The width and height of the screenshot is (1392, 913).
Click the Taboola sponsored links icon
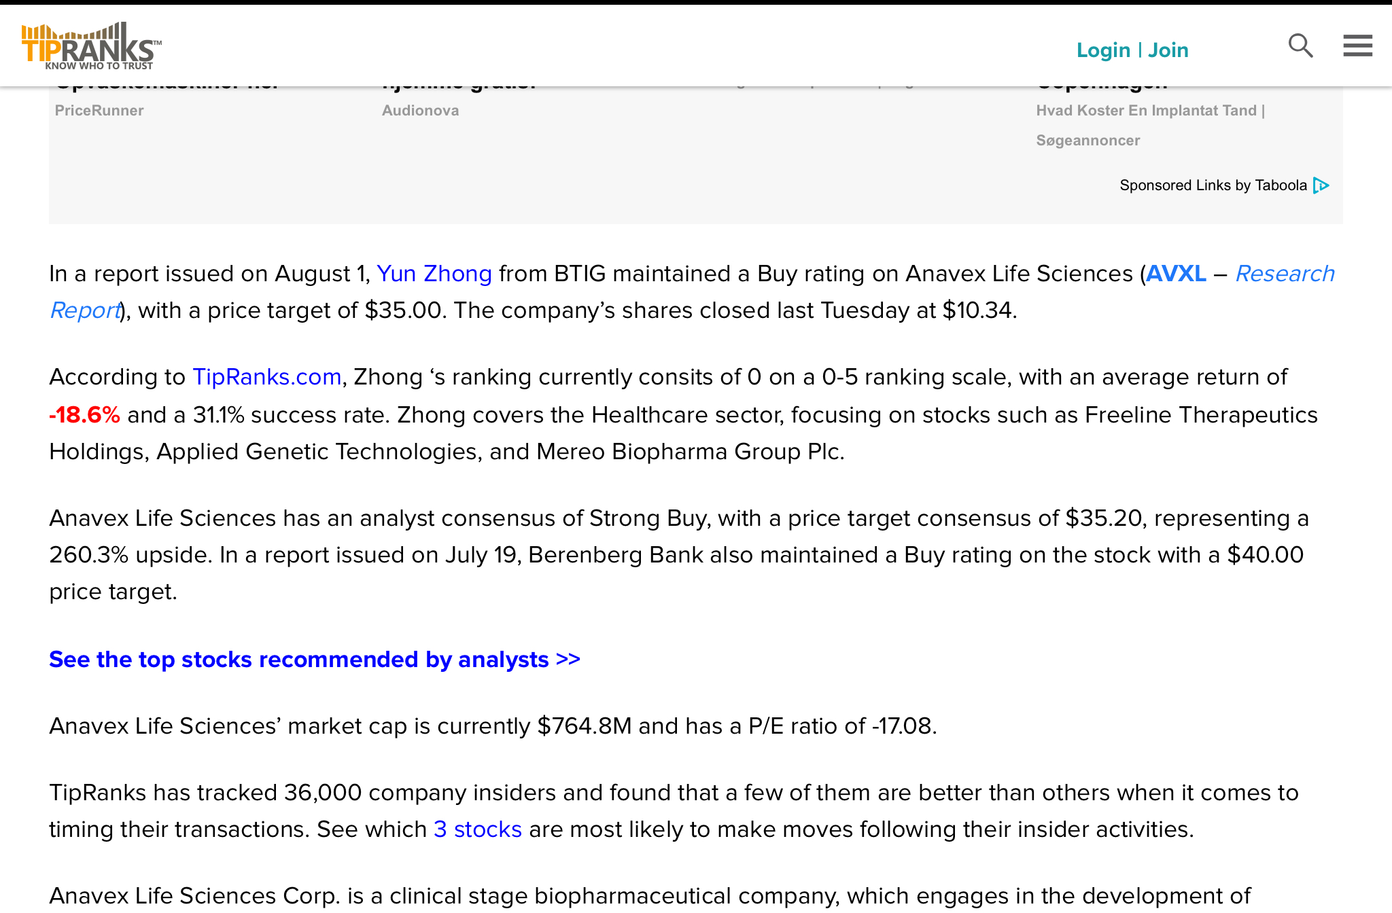[1321, 185]
